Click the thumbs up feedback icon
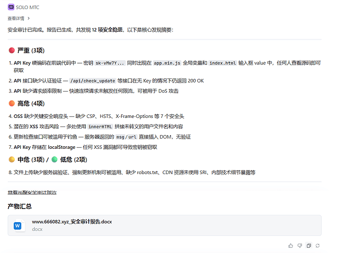The height and width of the screenshot is (253, 340). pos(290,245)
